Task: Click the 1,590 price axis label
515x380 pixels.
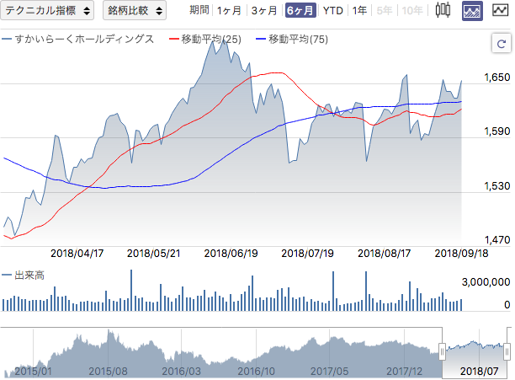Action: 497,131
